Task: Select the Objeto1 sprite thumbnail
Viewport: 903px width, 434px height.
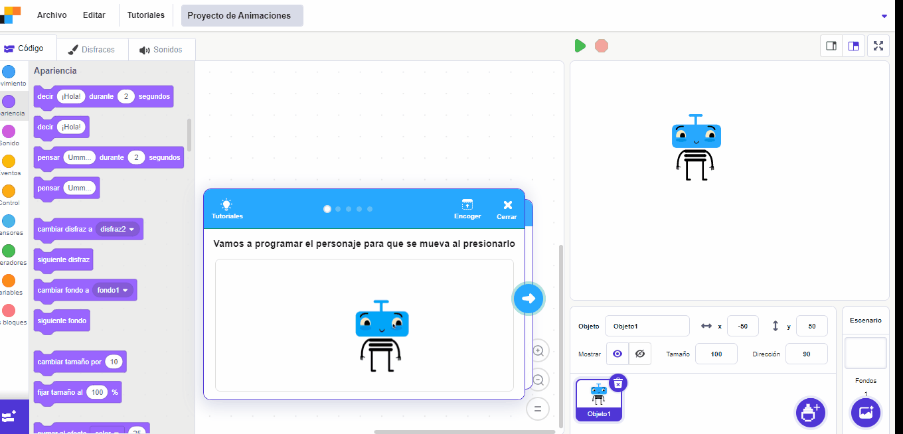Action: [599, 400]
